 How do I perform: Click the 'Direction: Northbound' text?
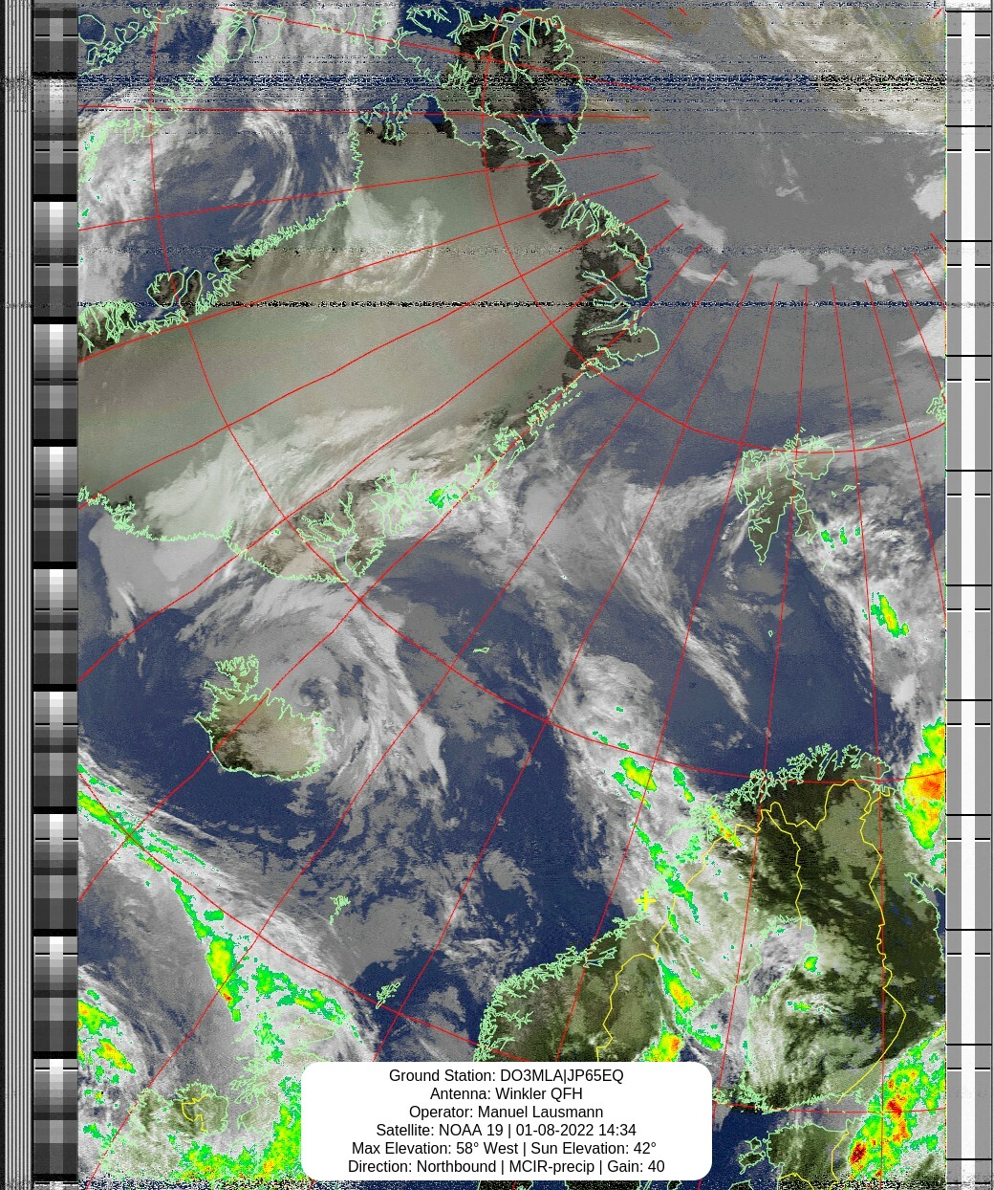pos(421,1167)
